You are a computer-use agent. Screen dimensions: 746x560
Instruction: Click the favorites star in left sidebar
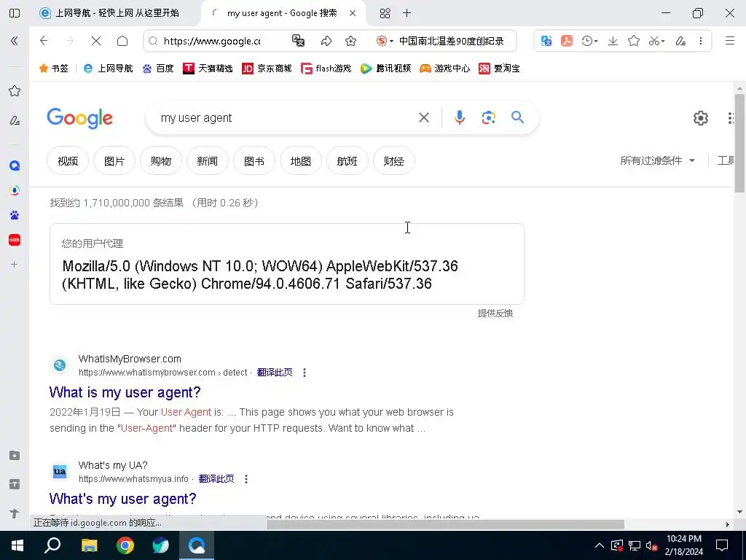click(15, 91)
